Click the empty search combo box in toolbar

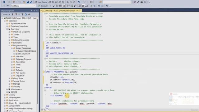coord(117,2)
